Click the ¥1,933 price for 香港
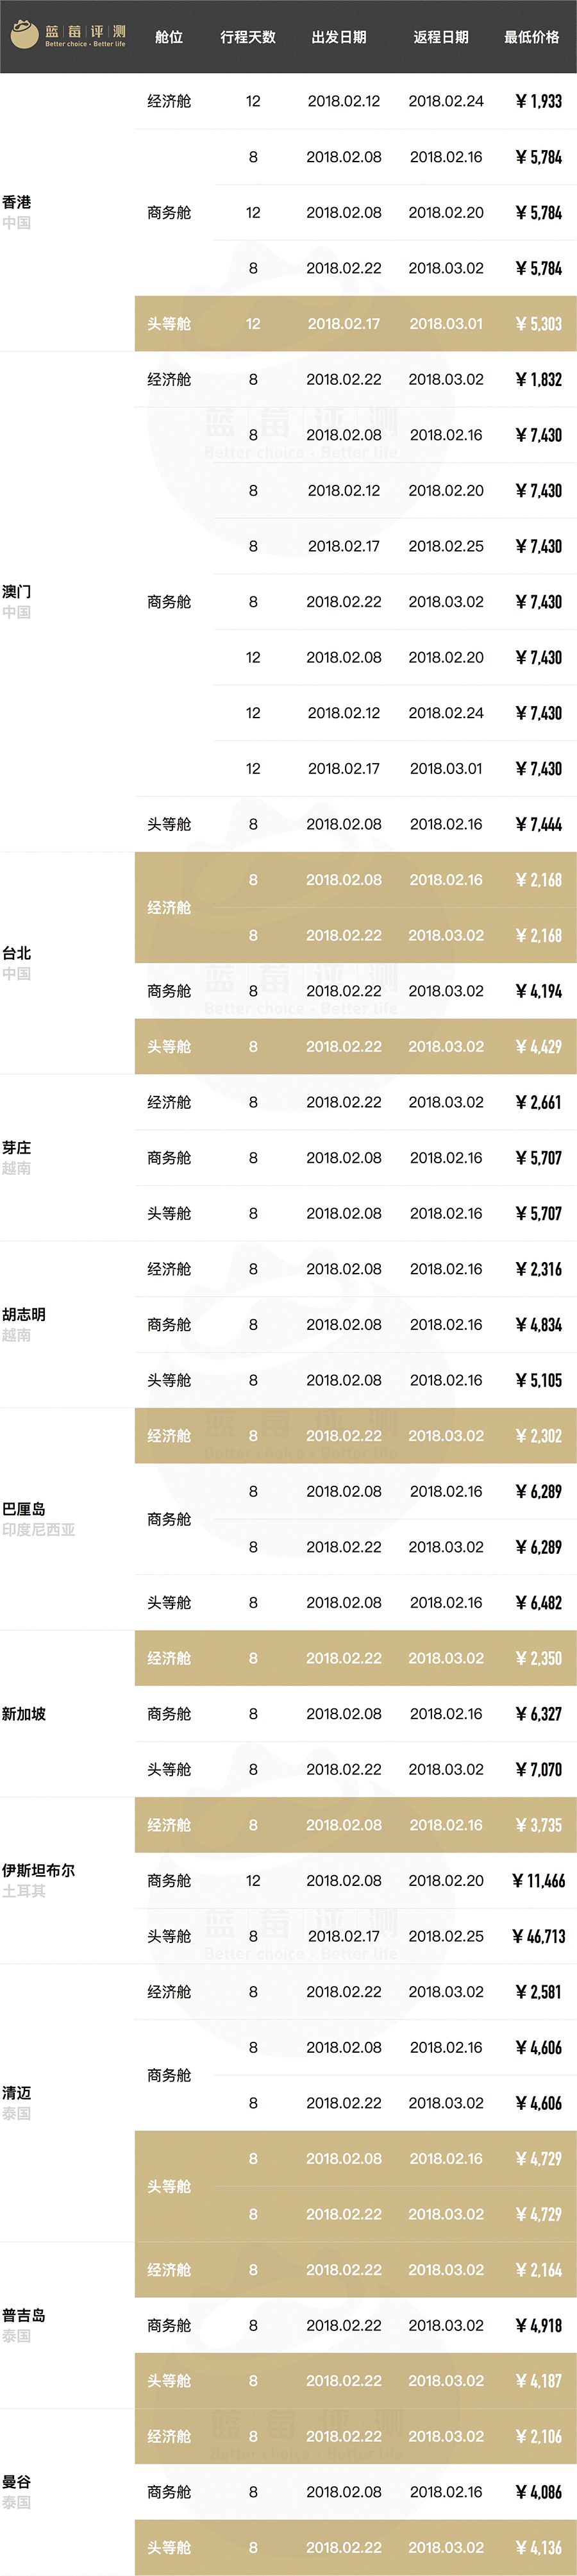 538,101
